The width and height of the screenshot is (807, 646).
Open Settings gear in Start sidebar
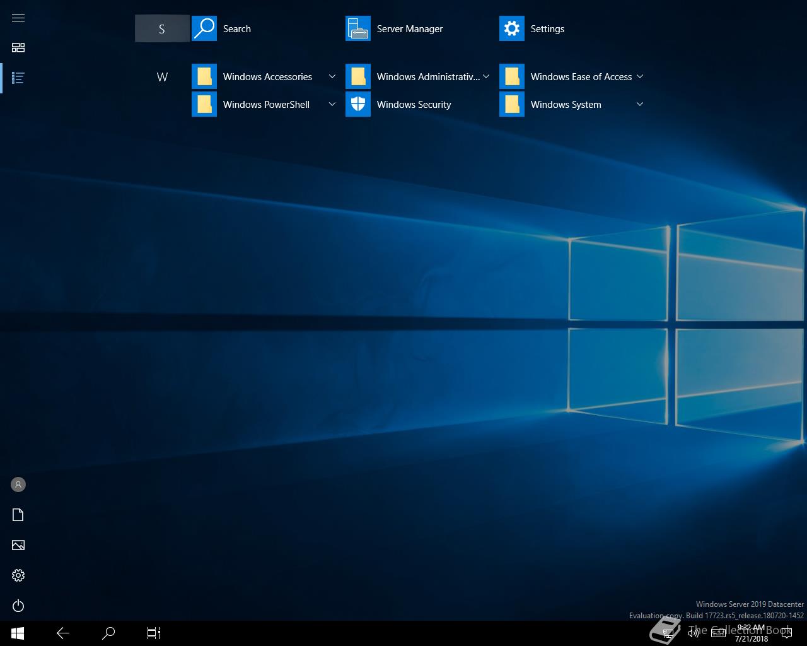[x=18, y=575]
